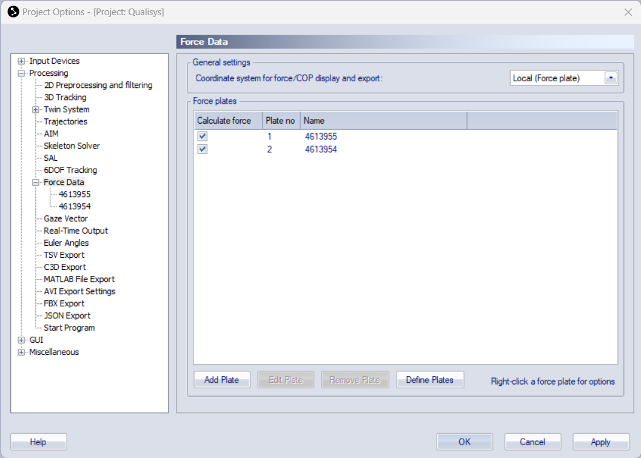Click the Plate no column header
The width and height of the screenshot is (641, 458).
pos(280,121)
